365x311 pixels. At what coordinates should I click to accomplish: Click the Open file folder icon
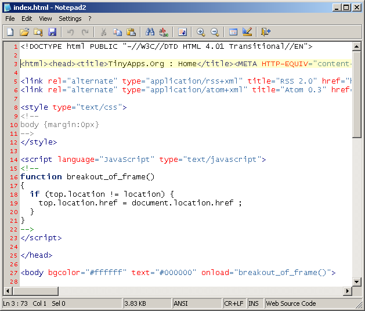(x=24, y=32)
